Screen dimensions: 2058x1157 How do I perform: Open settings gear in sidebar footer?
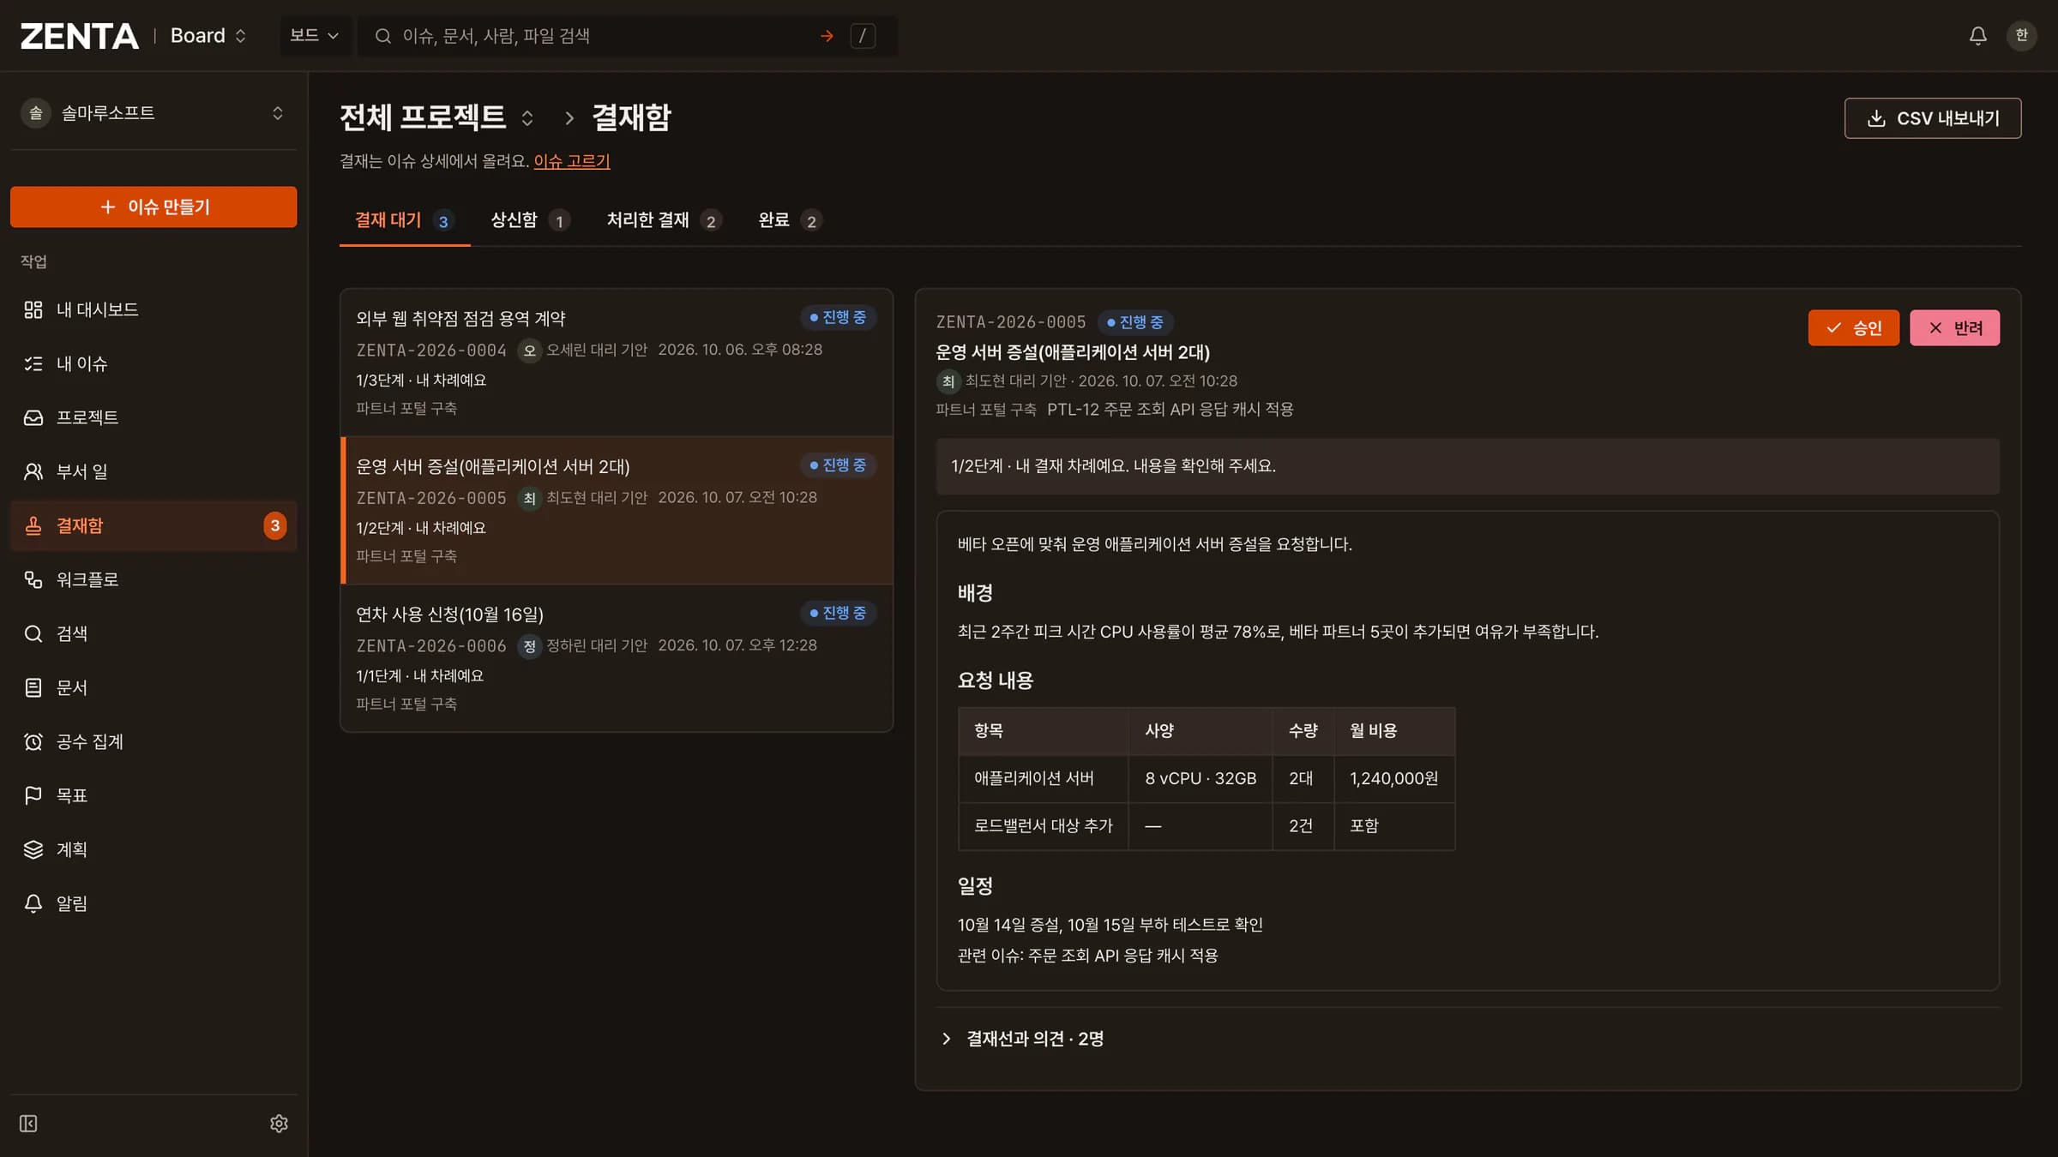pos(279,1124)
